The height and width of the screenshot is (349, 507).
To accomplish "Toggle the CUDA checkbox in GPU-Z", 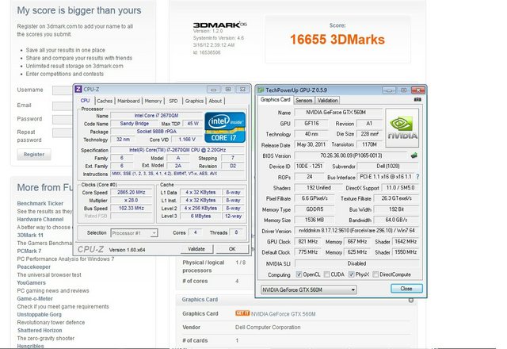I will [326, 274].
